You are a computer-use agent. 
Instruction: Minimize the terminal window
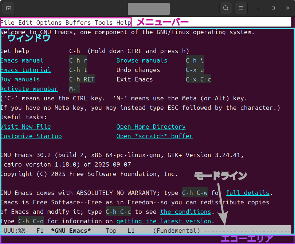click(x=259, y=8)
